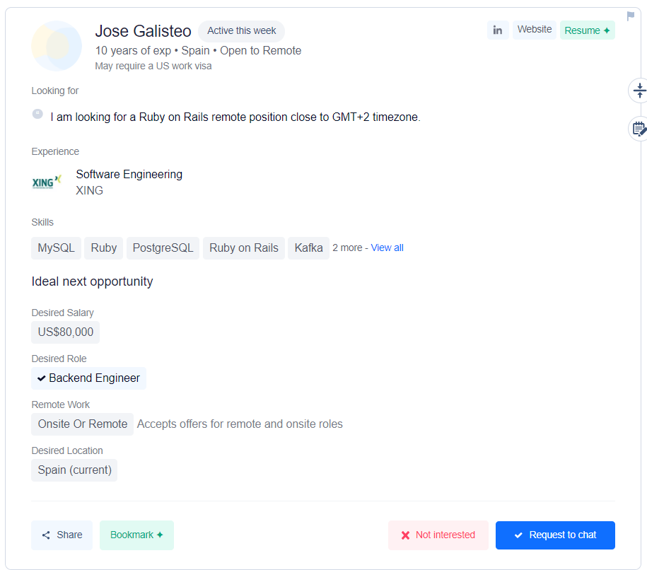Click Request to chat button
Viewport: 647px width, 570px height.
(x=555, y=535)
